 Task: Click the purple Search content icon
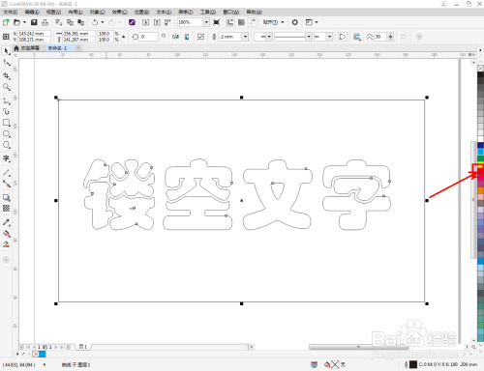(x=132, y=22)
